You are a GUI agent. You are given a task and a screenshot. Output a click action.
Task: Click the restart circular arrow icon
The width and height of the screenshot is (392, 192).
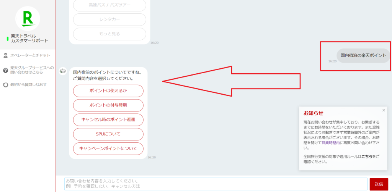click(x=5, y=85)
